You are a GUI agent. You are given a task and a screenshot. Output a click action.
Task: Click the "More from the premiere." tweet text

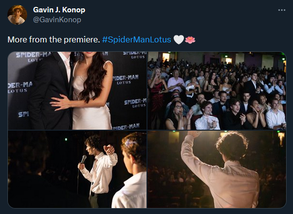[x=54, y=39]
